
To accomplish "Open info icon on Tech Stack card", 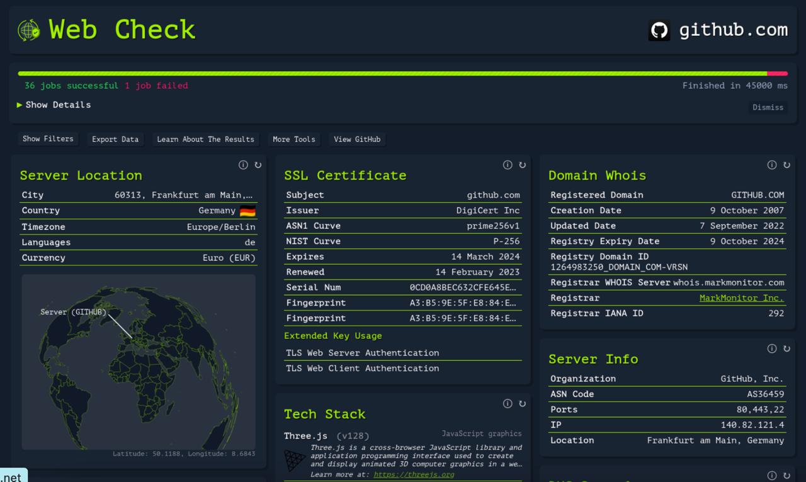I will (x=508, y=404).
